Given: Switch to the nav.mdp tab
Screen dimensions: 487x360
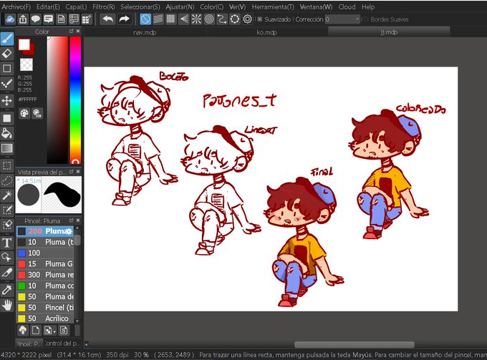Looking at the screenshot, I should pyautogui.click(x=145, y=32).
